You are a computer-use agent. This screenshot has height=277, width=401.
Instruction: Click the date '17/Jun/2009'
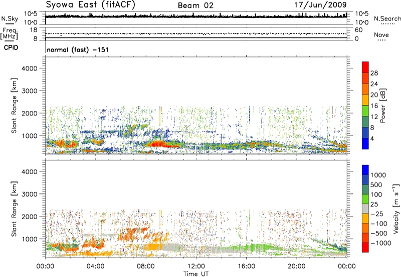[x=320, y=5]
